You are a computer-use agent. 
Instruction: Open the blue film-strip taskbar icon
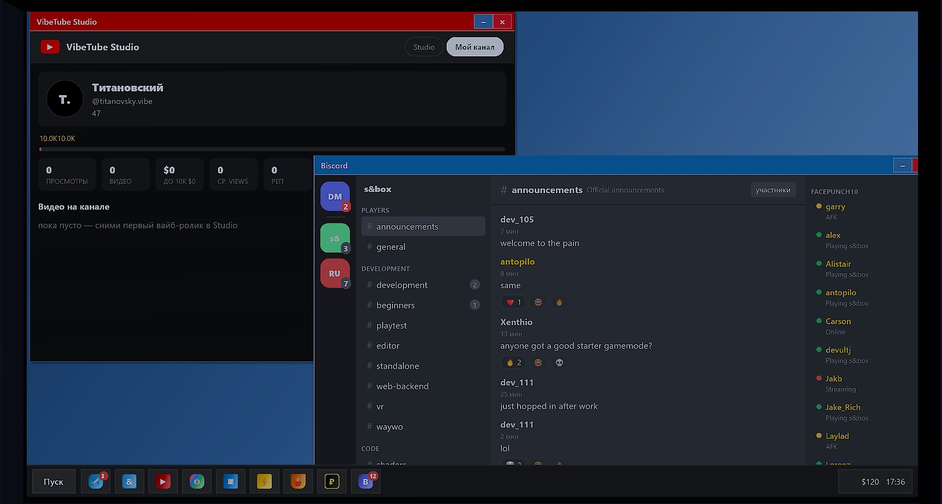(x=231, y=482)
